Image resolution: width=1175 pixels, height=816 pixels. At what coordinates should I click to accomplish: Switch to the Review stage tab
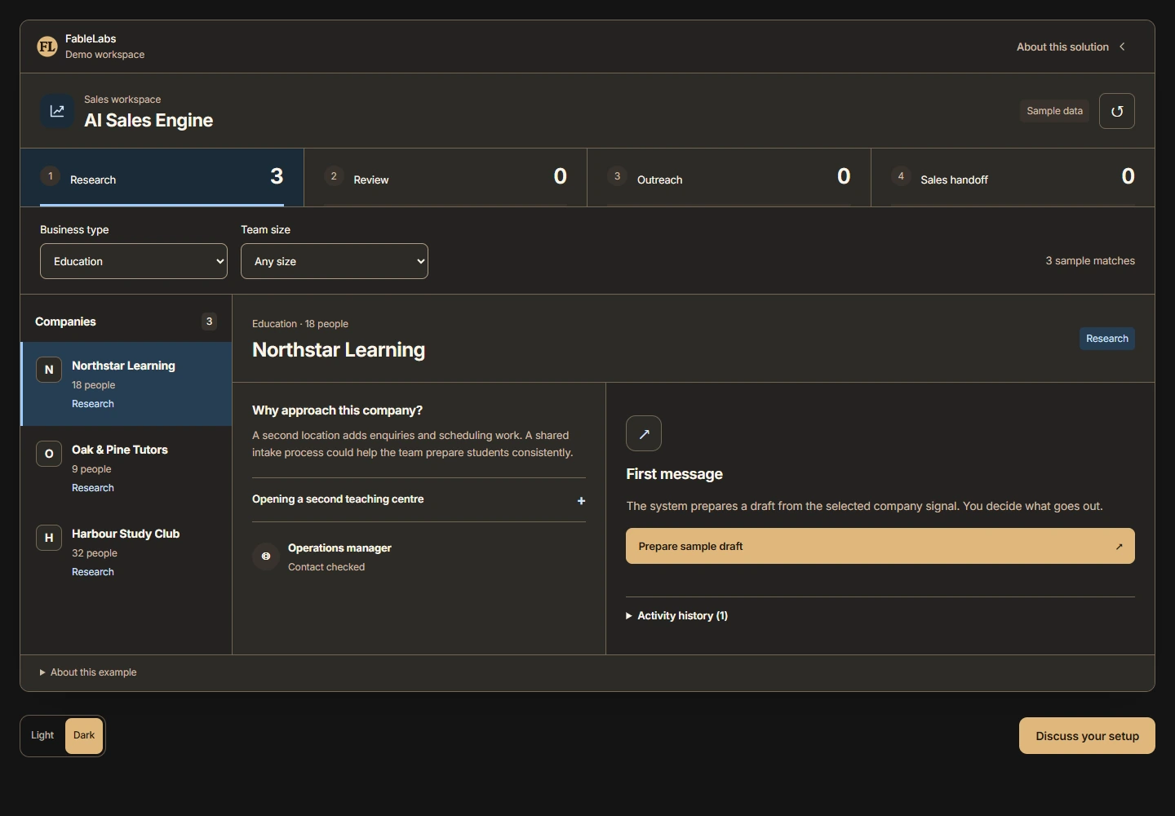pos(446,177)
